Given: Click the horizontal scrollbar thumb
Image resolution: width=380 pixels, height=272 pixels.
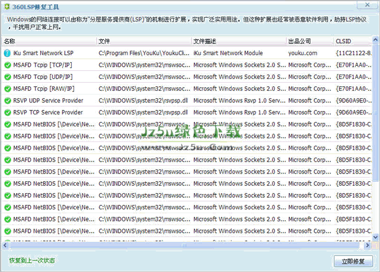Looking at the screenshot, I should coord(184,246).
